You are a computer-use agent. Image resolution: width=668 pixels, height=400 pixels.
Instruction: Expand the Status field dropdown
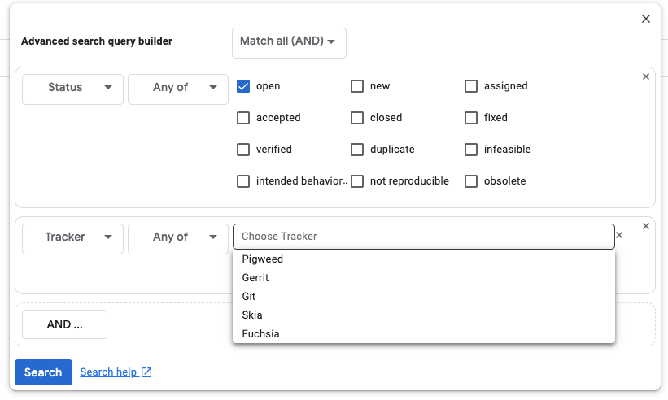[x=72, y=88]
